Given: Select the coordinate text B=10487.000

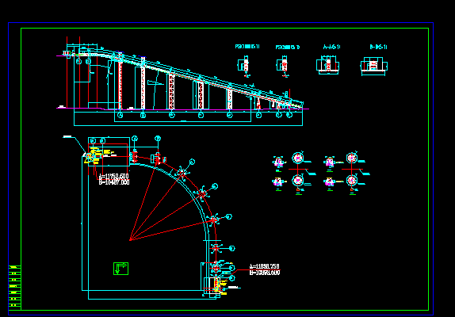Looking at the screenshot, I should click(114, 182).
